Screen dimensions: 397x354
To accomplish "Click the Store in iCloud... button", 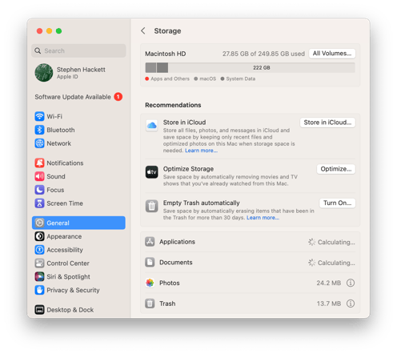I will click(x=327, y=123).
